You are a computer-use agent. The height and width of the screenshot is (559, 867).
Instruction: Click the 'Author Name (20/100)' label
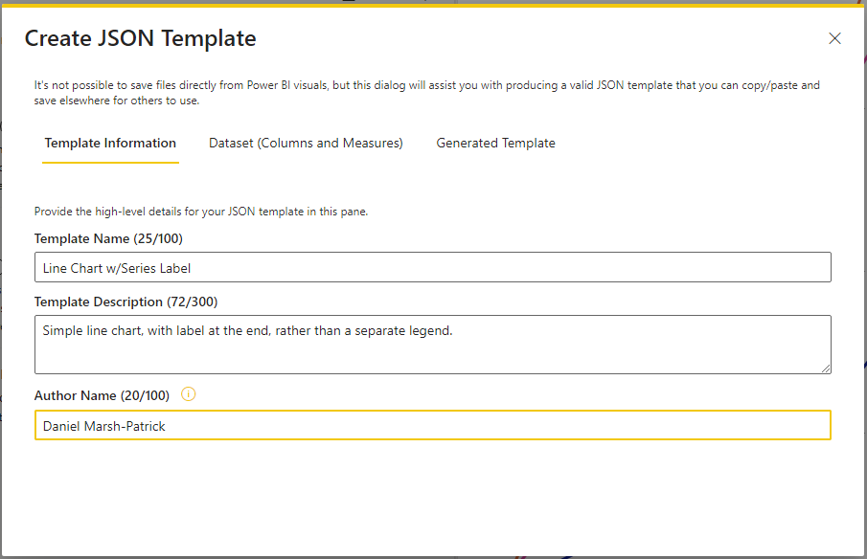(x=102, y=395)
